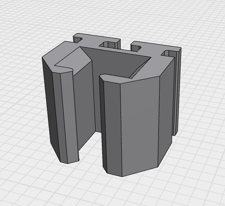
Task: Select the left column's inner slot-facing wall
Action: (85, 106)
